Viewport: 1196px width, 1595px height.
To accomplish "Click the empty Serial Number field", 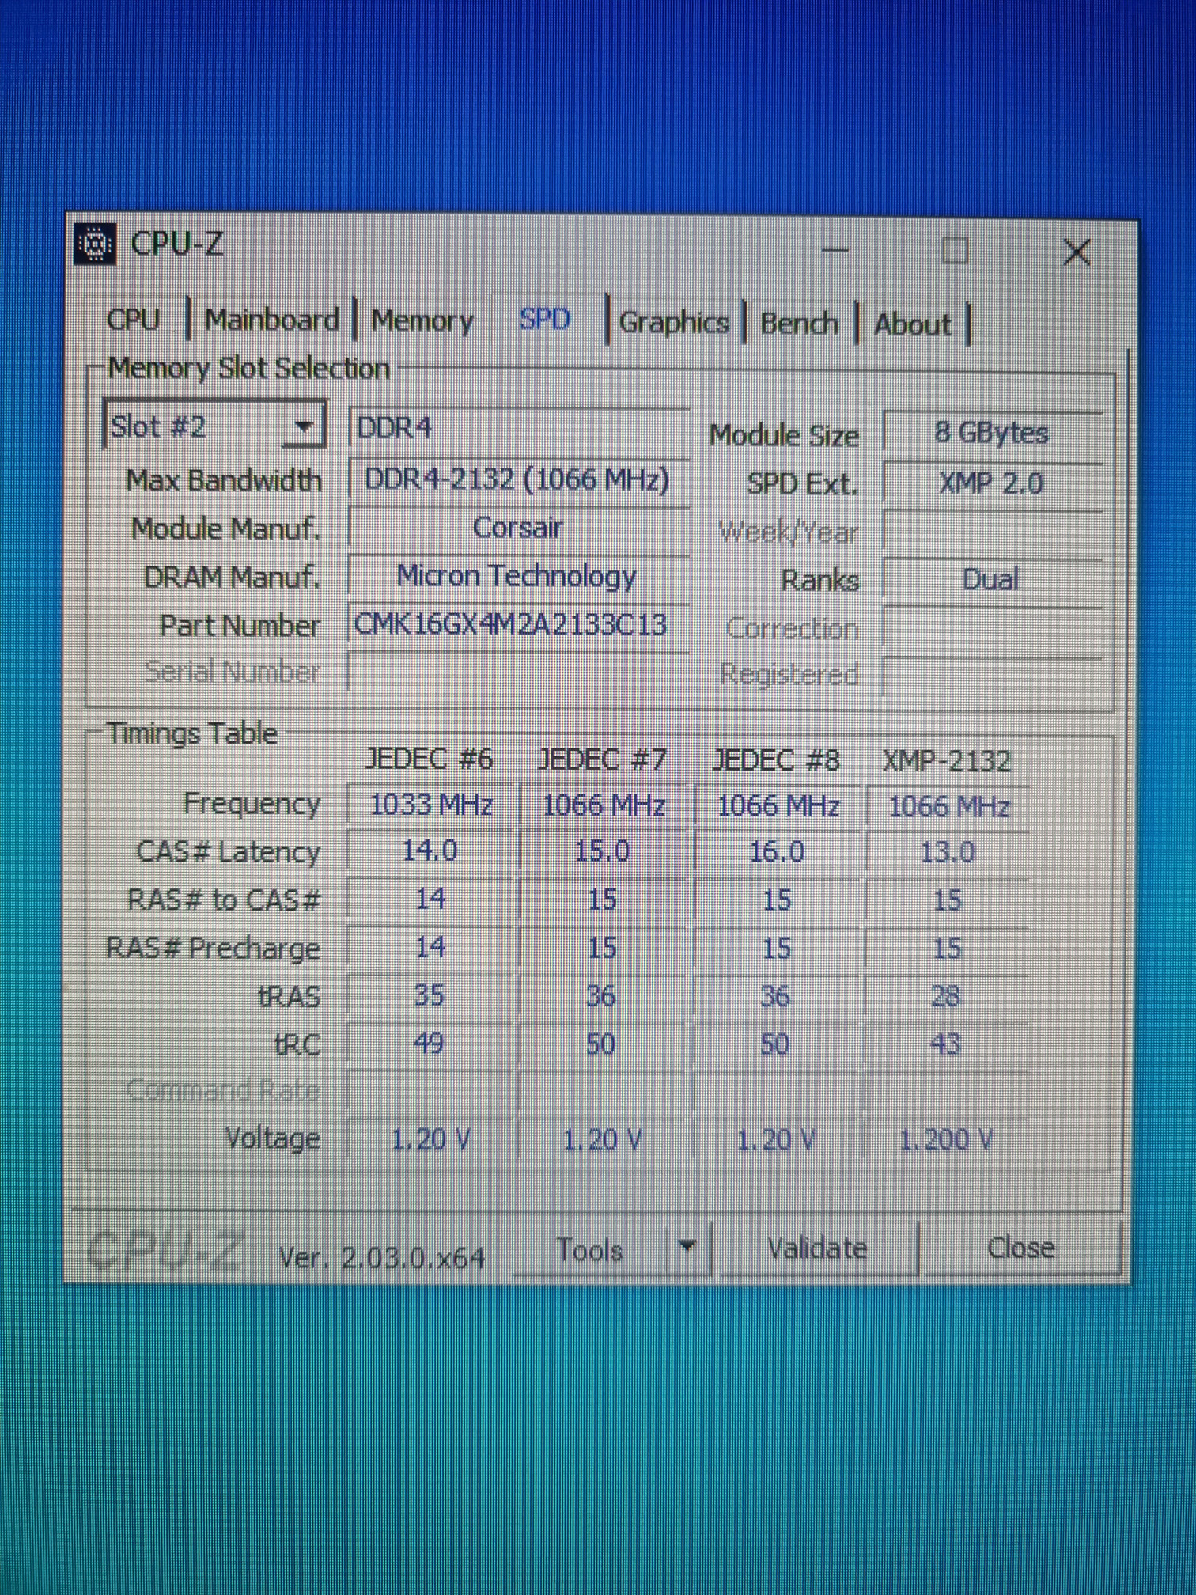I will [x=519, y=672].
